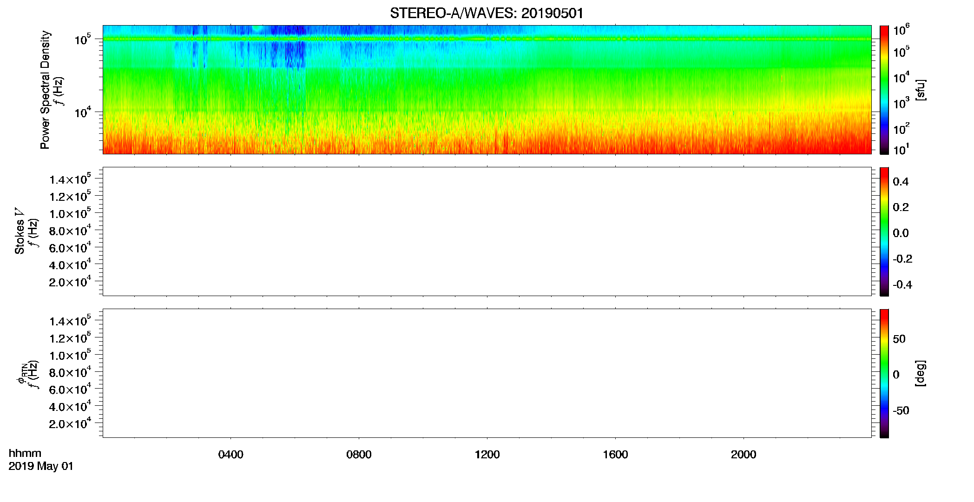
Task: Select the 1200 time tick label
Action: [487, 455]
